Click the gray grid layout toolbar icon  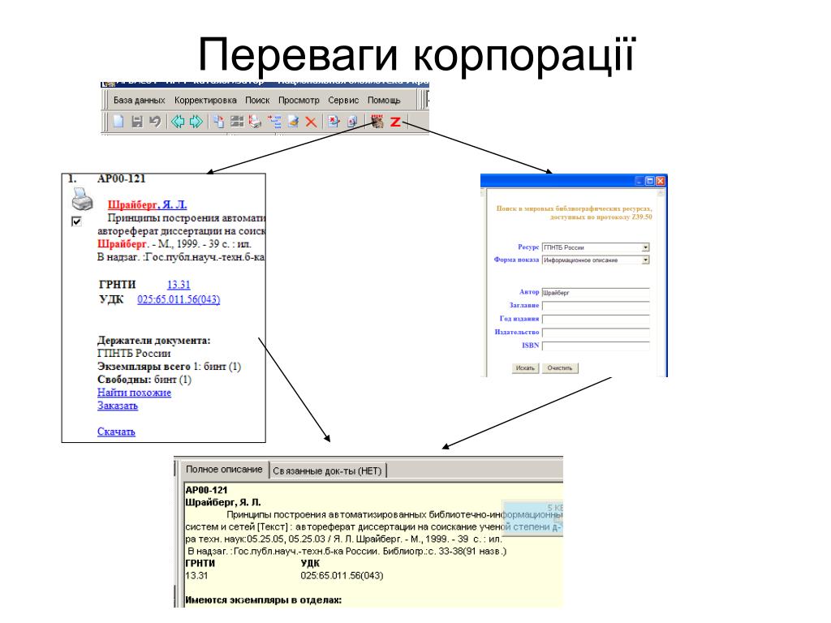pos(237,122)
